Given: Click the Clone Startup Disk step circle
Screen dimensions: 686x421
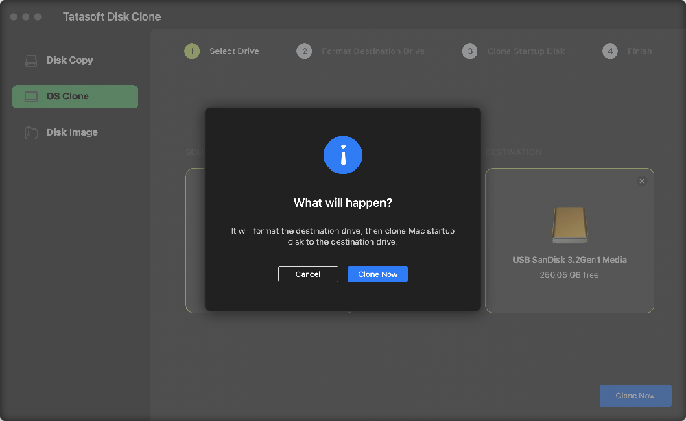Looking at the screenshot, I should tap(469, 51).
